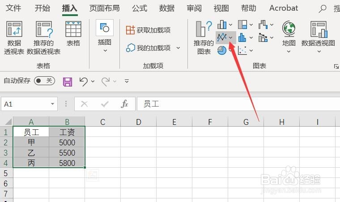Select column H header
340x202 pixels.
pos(282,122)
